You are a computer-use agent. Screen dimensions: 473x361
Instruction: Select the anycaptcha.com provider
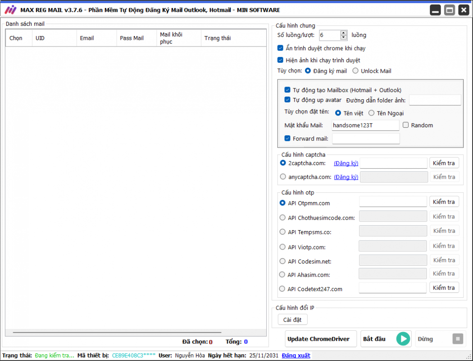(282, 177)
